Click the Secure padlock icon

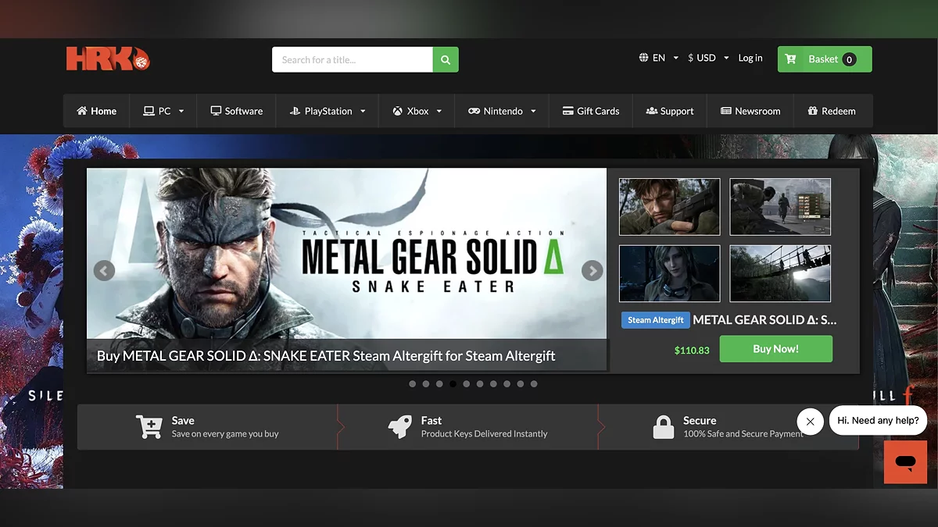point(664,427)
